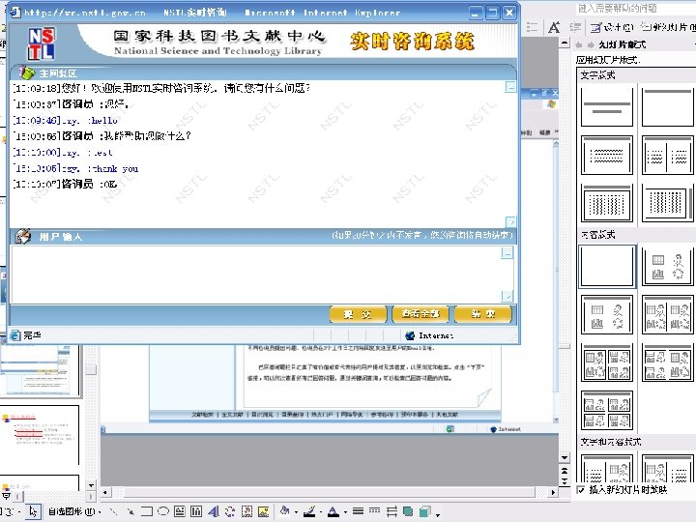696x522 pixels.
Task: Insert Picture from file icon
Action: [x=264, y=511]
